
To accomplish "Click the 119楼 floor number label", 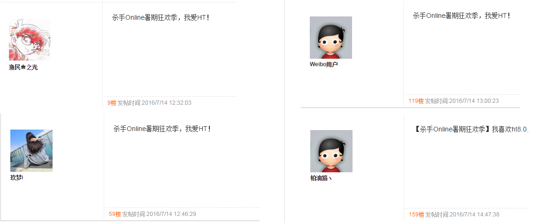I will [416, 101].
